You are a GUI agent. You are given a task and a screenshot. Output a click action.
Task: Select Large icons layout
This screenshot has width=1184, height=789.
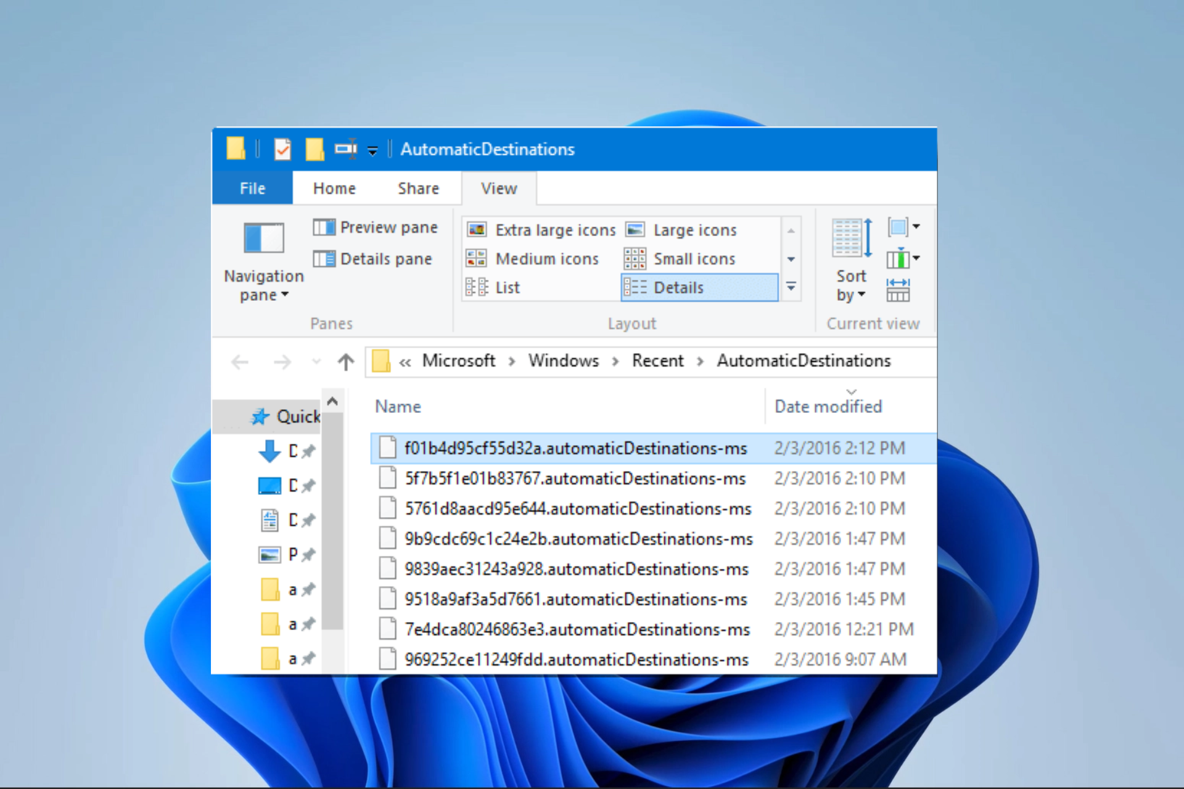click(x=681, y=230)
